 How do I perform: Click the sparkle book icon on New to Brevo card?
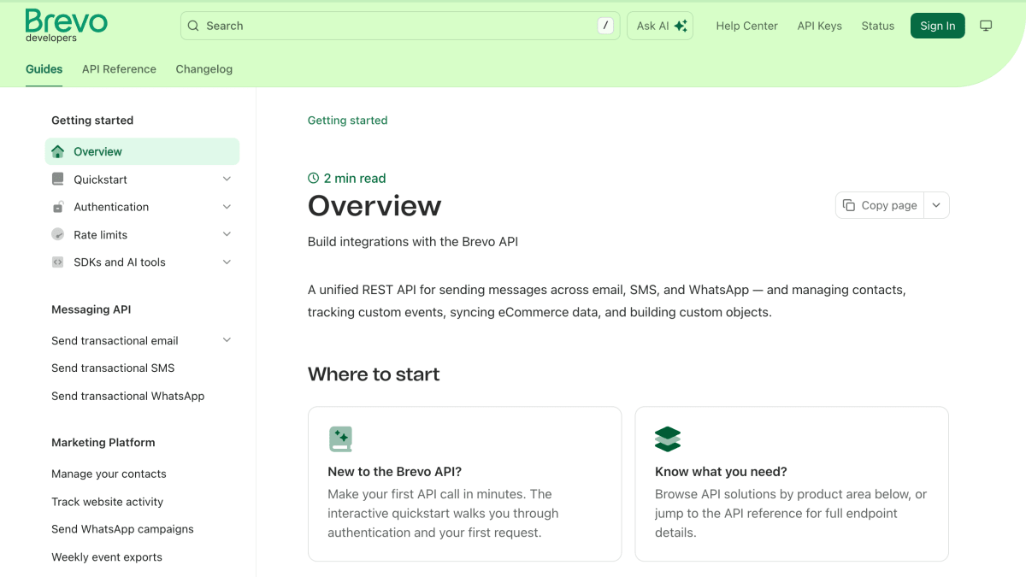[x=340, y=439]
